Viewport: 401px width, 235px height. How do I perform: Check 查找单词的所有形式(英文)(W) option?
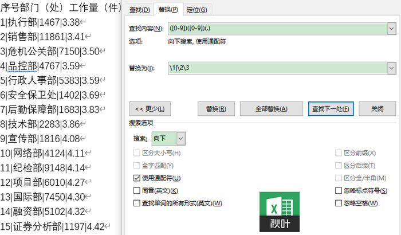point(137,203)
